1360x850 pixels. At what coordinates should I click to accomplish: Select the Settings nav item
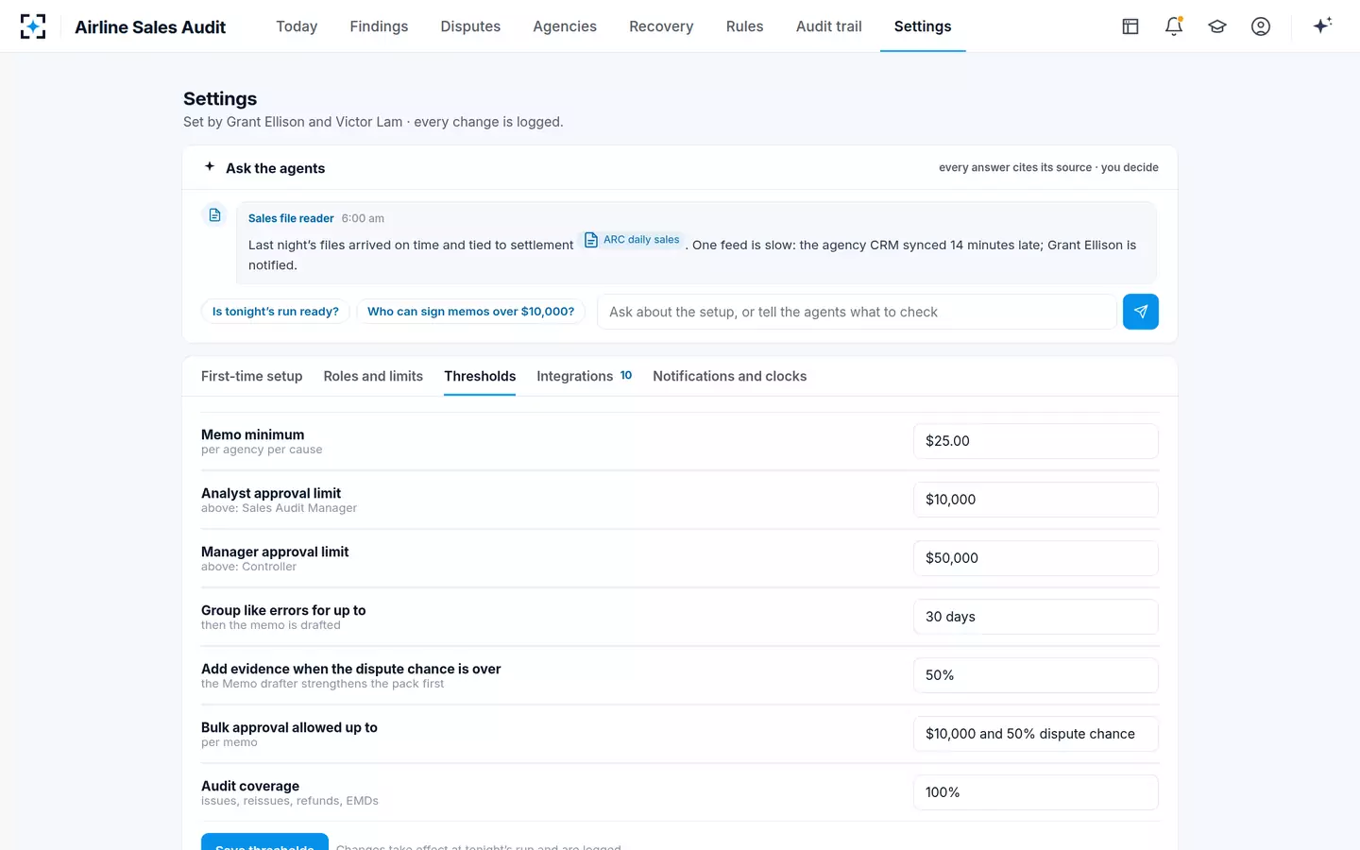click(923, 26)
